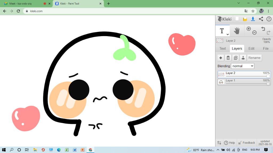Create a new image with the blank page icon

coord(237,19)
